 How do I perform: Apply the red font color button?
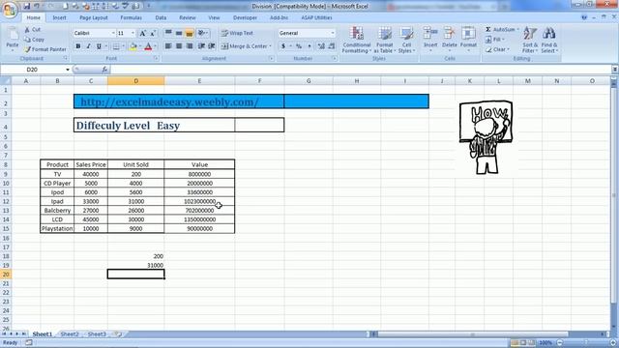pyautogui.click(x=148, y=46)
